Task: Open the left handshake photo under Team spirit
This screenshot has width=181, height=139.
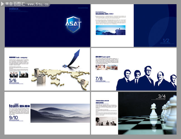Action: pos(100,67)
